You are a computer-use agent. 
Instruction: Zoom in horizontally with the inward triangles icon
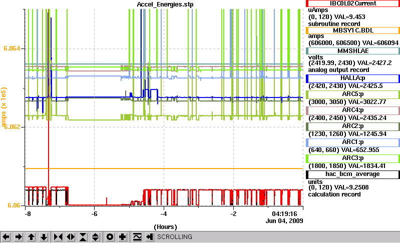(x=58, y=237)
